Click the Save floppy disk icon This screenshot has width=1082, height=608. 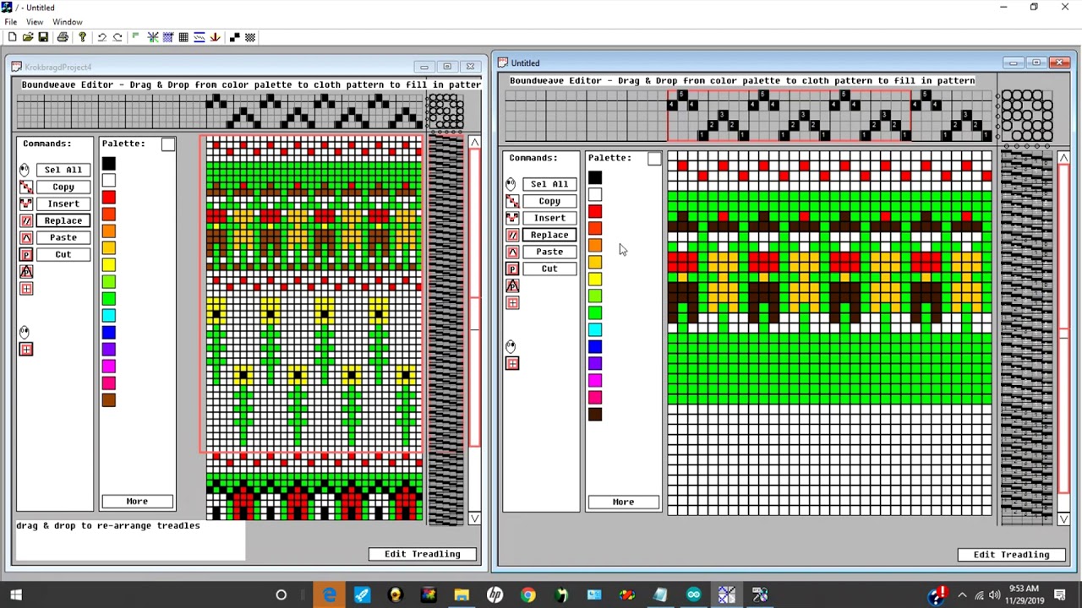tap(43, 37)
